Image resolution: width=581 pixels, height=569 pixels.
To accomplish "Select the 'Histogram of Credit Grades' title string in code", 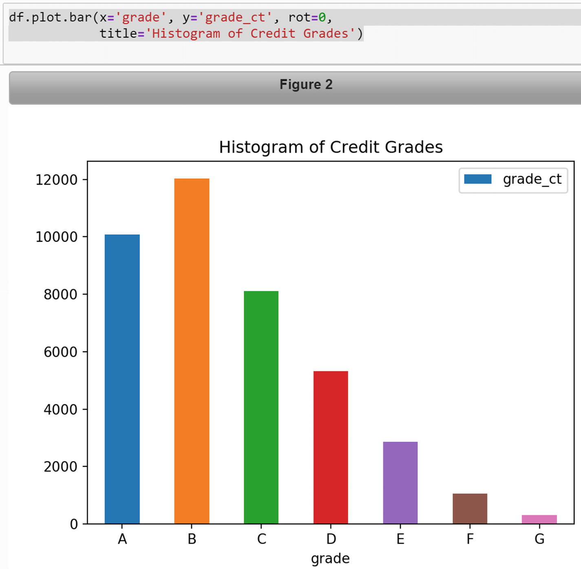I will pos(250,33).
